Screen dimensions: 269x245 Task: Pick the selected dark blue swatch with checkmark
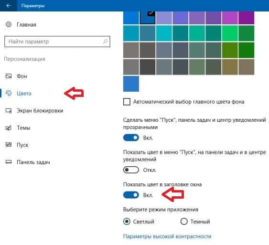[x=148, y=18]
